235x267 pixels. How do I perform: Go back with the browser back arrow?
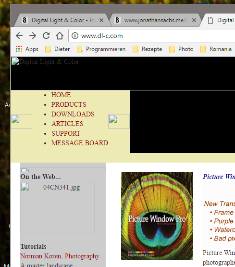pos(19,36)
